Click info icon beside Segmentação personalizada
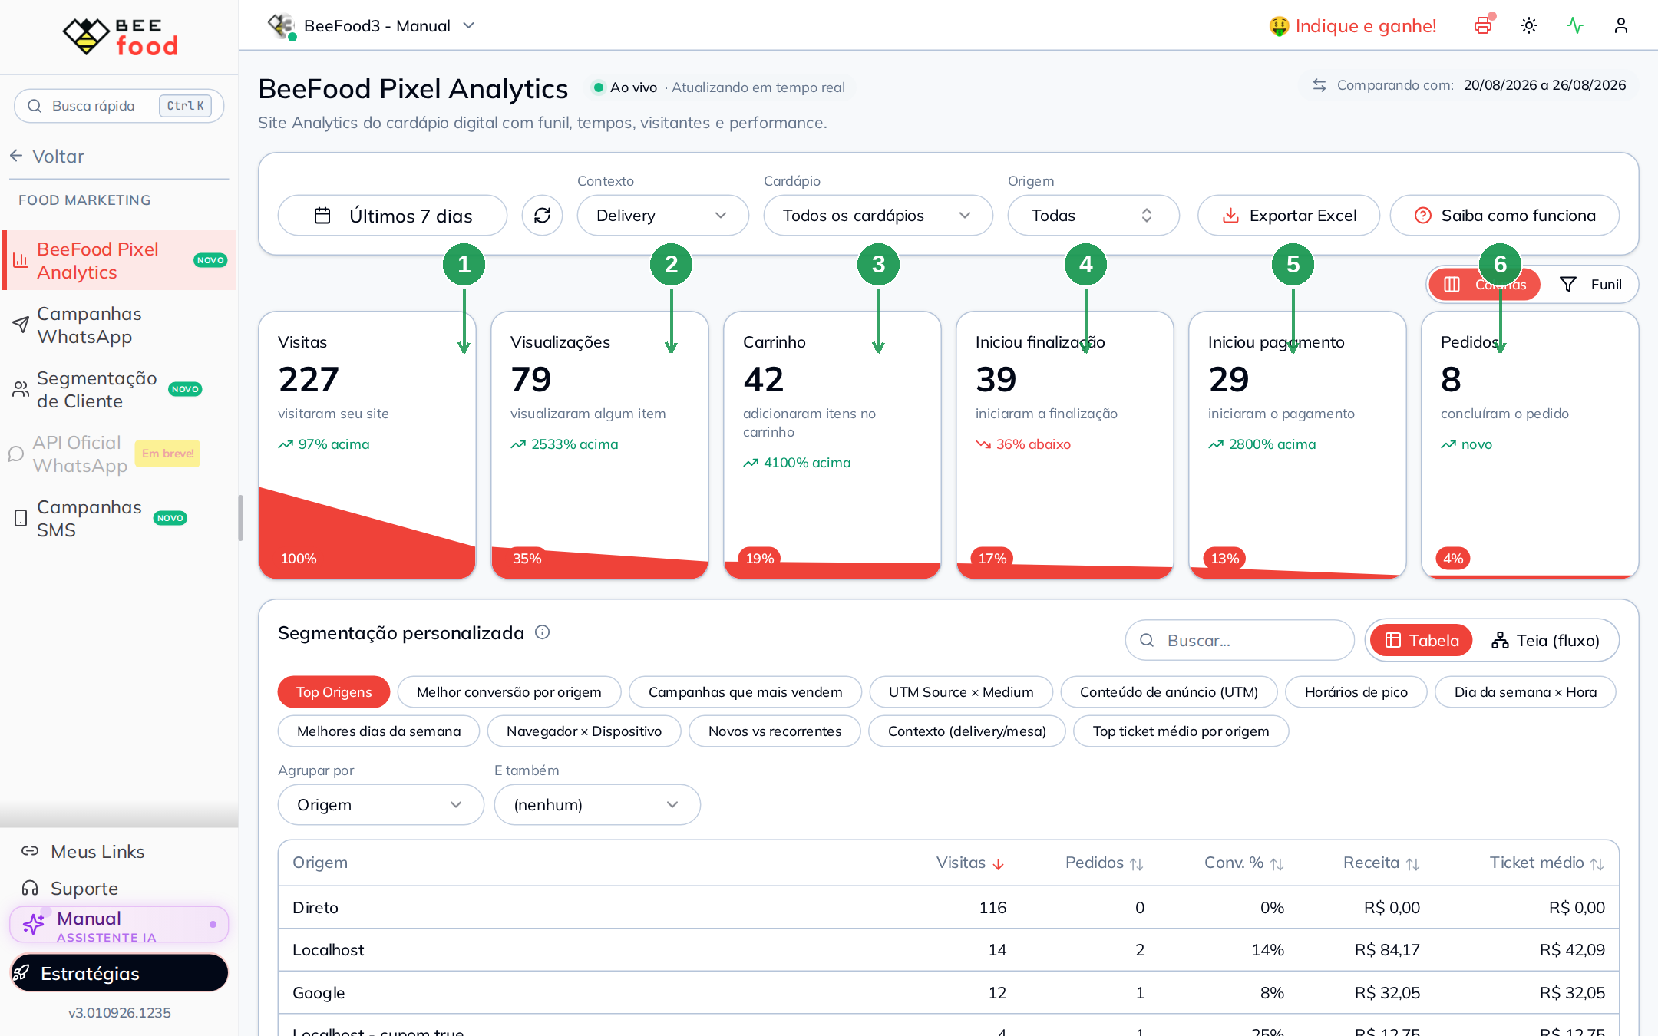The width and height of the screenshot is (1658, 1036). tap(542, 632)
